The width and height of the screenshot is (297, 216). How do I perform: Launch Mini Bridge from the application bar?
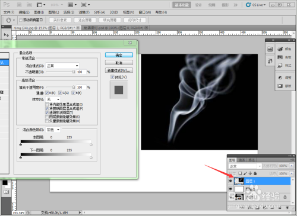coord(29,5)
